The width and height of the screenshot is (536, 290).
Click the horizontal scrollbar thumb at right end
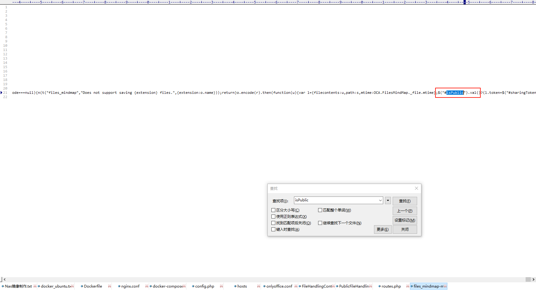click(x=528, y=279)
